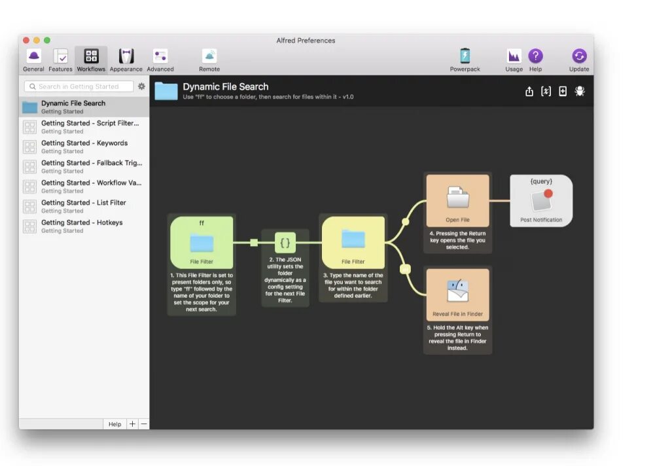Click the add workflow object icon

(x=563, y=91)
